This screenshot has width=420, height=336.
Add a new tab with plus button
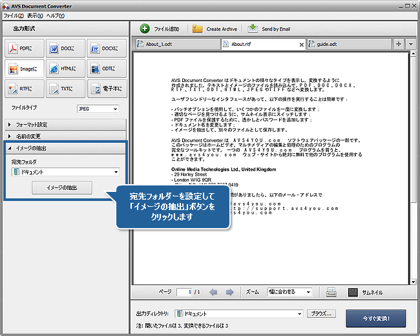[399, 44]
